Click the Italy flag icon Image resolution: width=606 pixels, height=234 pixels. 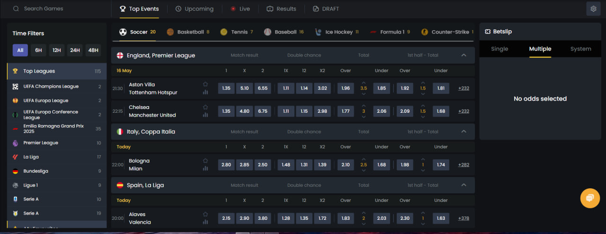pyautogui.click(x=120, y=132)
